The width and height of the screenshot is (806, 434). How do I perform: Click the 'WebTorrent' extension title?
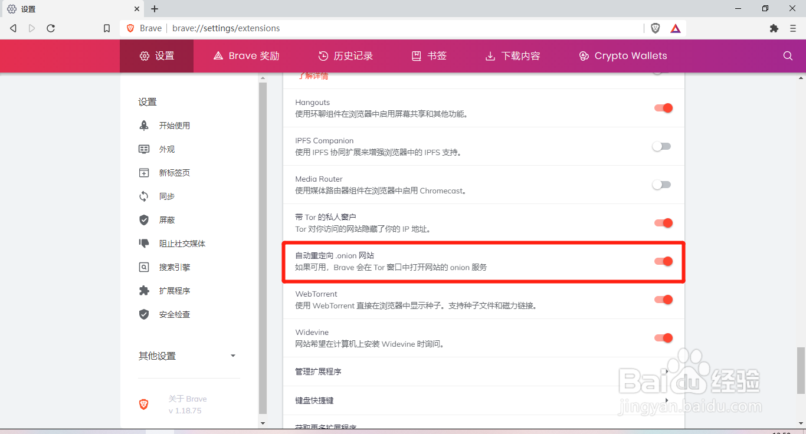316,294
